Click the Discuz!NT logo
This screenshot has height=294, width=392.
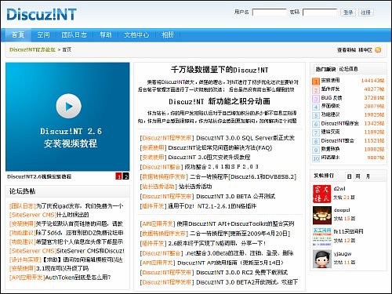[42, 14]
